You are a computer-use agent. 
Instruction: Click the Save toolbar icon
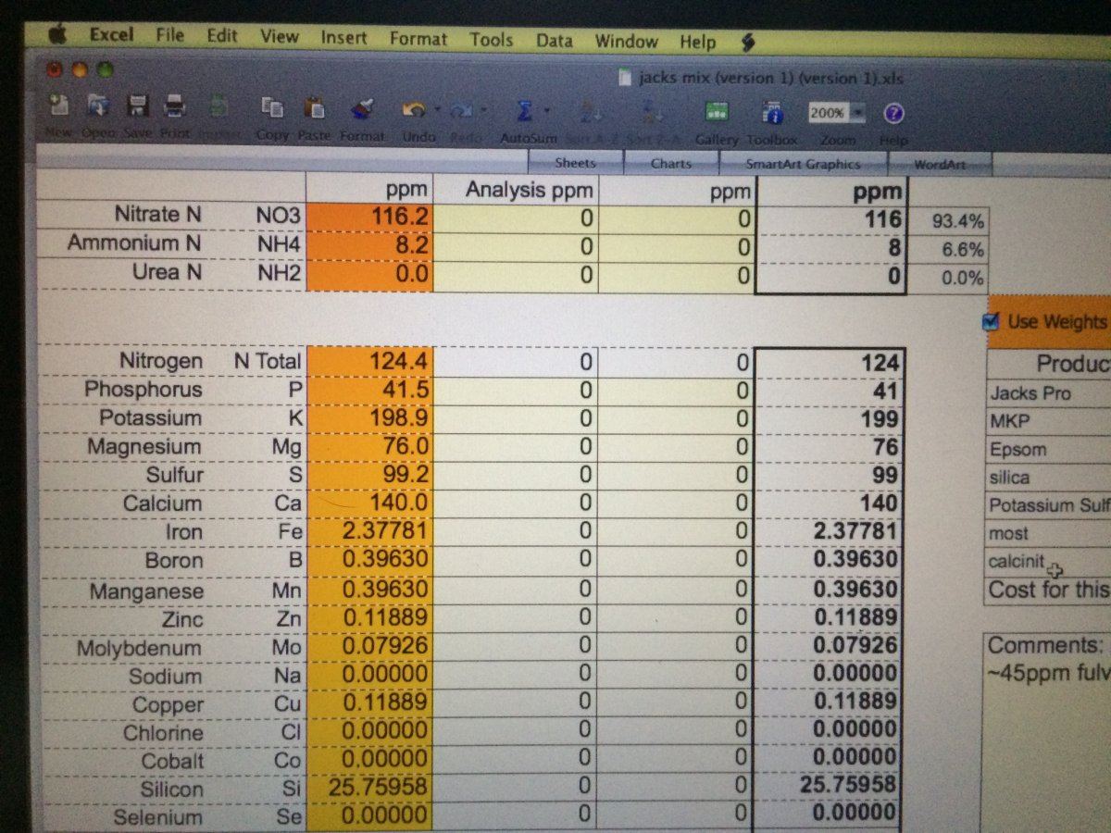(x=137, y=107)
